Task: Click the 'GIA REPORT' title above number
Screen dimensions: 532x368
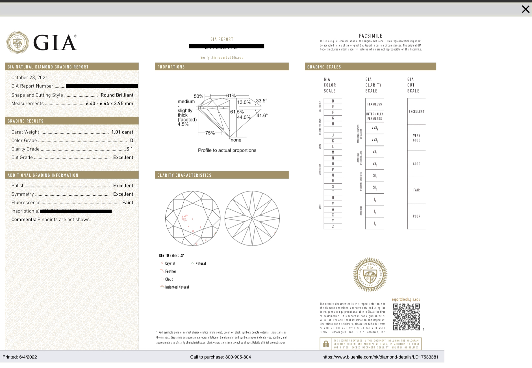Action: [x=222, y=39]
